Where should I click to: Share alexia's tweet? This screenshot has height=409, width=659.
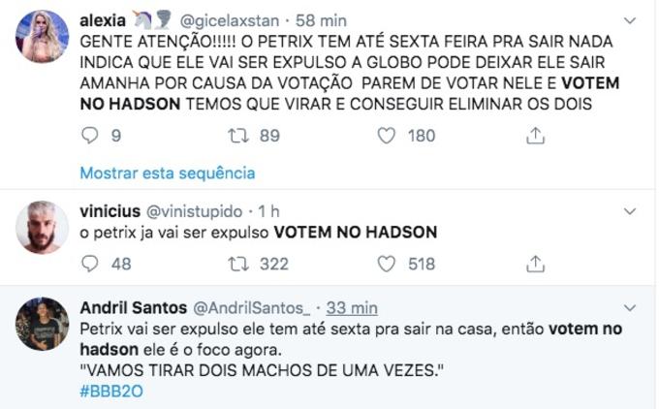(x=535, y=136)
